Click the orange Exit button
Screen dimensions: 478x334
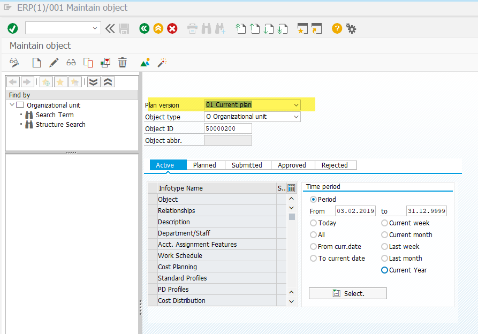158,29
